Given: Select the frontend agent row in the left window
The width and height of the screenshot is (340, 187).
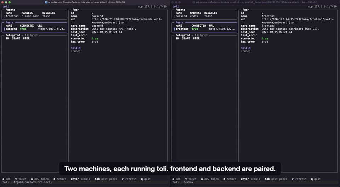Looking at the screenshot, I should [x=35, y=16].
